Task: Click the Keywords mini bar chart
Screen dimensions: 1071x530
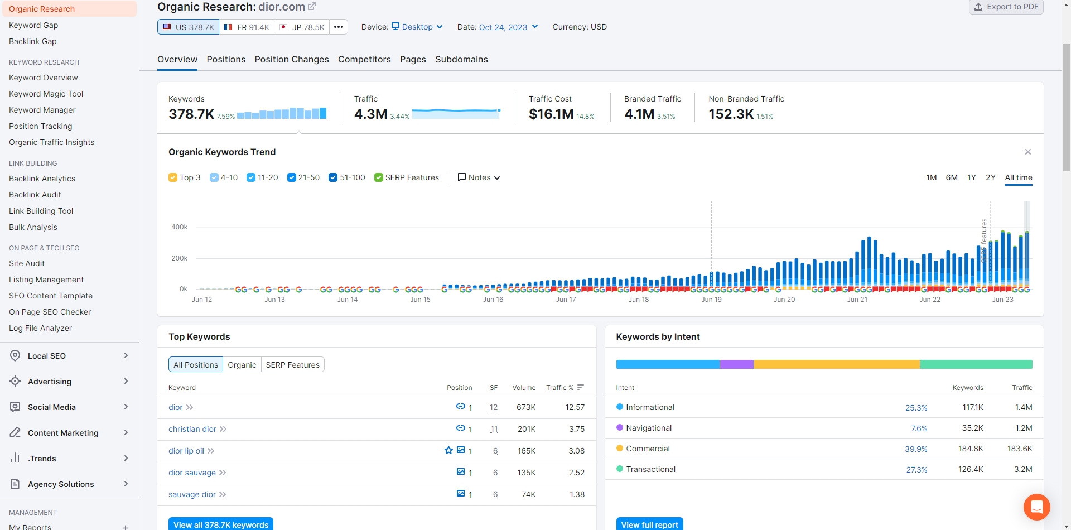Action: (282, 113)
